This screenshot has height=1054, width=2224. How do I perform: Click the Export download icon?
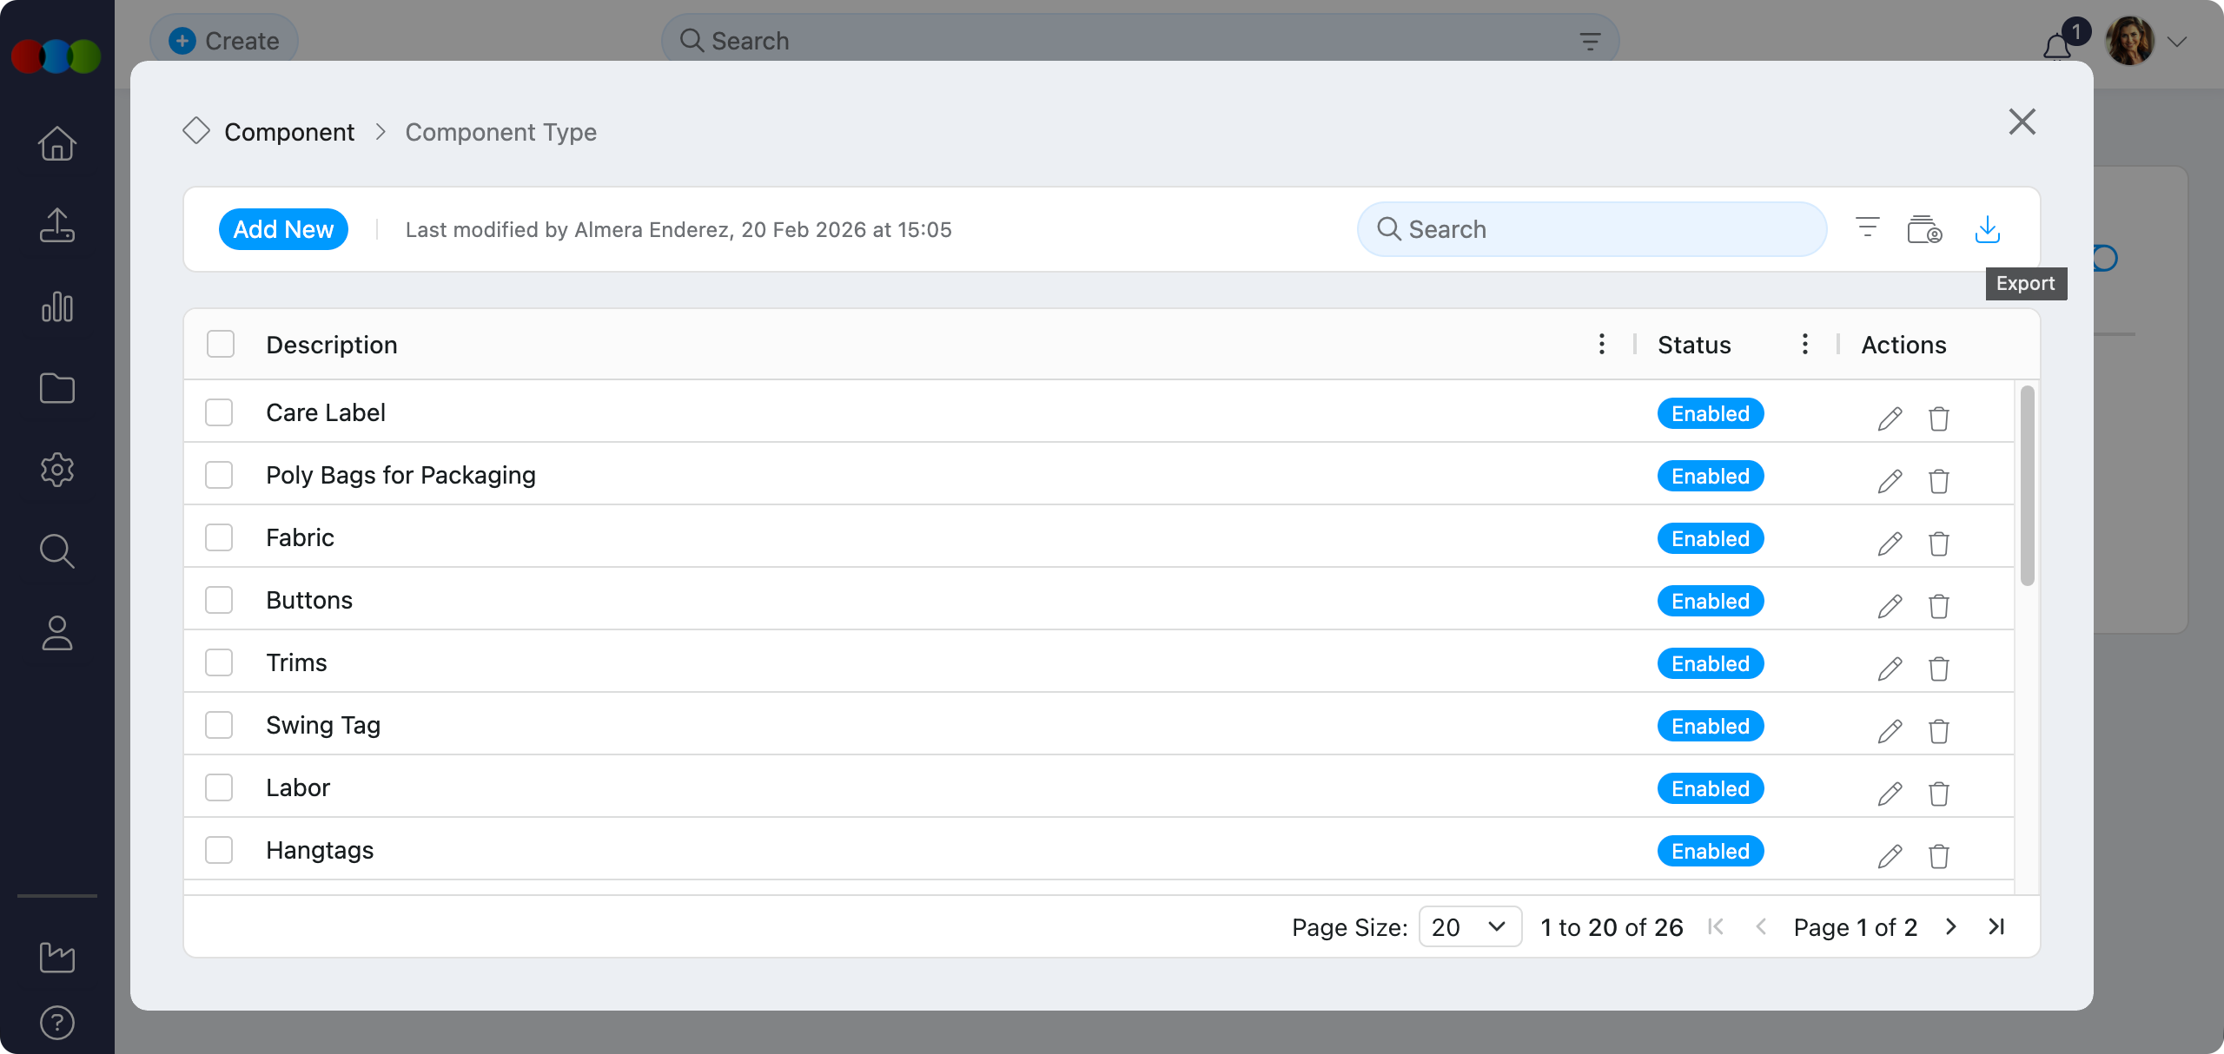[1987, 230]
